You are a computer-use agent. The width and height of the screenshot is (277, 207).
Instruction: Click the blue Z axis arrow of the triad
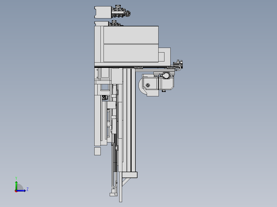[x=21, y=191]
